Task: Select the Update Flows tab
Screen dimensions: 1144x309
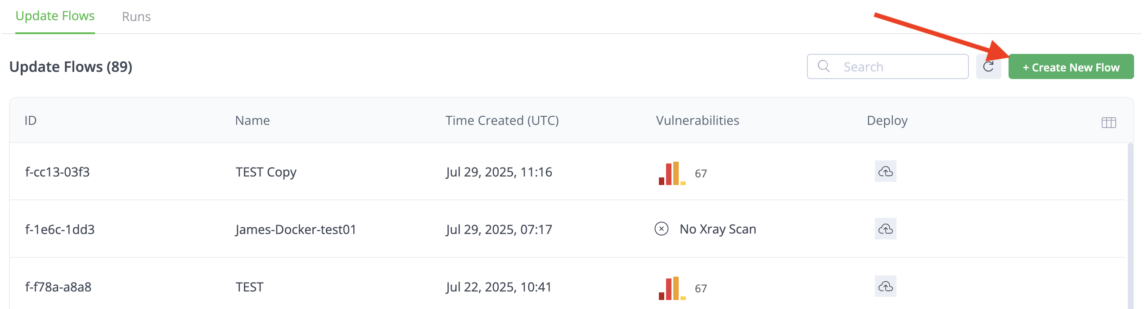Action: coord(55,16)
